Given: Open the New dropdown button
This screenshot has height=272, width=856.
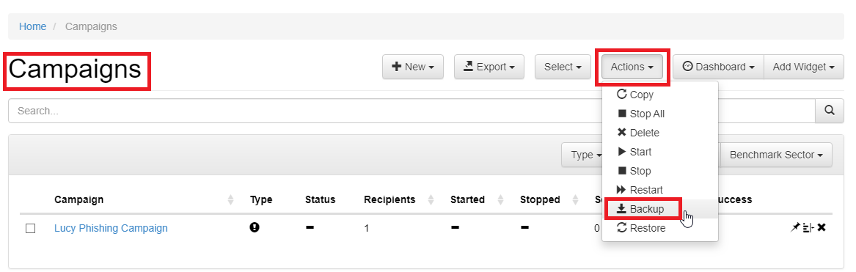Looking at the screenshot, I should click(x=413, y=67).
